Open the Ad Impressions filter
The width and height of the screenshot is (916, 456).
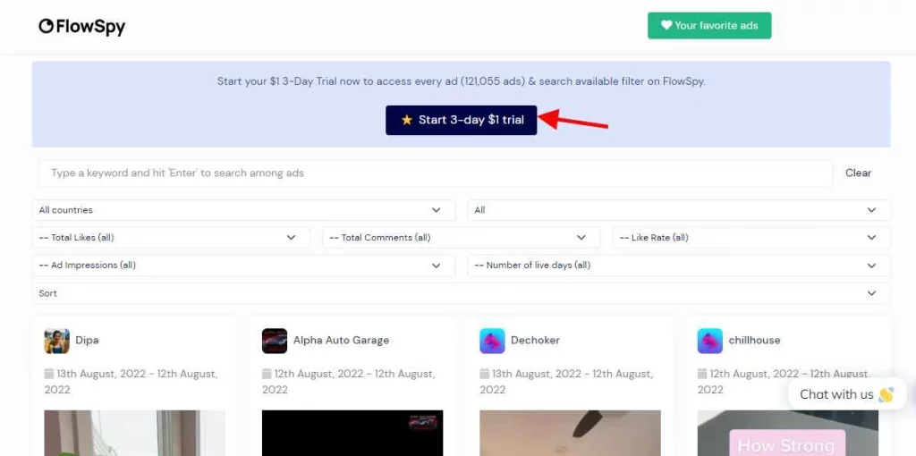pos(243,265)
